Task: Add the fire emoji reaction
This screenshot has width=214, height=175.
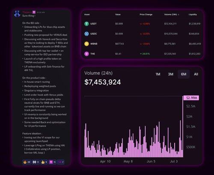Action: tap(27, 162)
